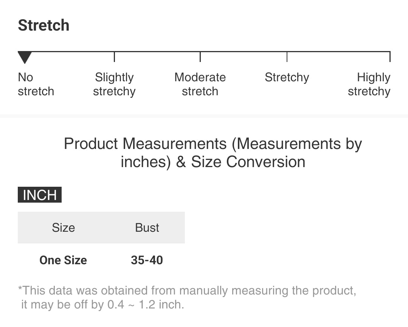
Task: Select the "Slightly stretchy" label
Action: point(114,84)
